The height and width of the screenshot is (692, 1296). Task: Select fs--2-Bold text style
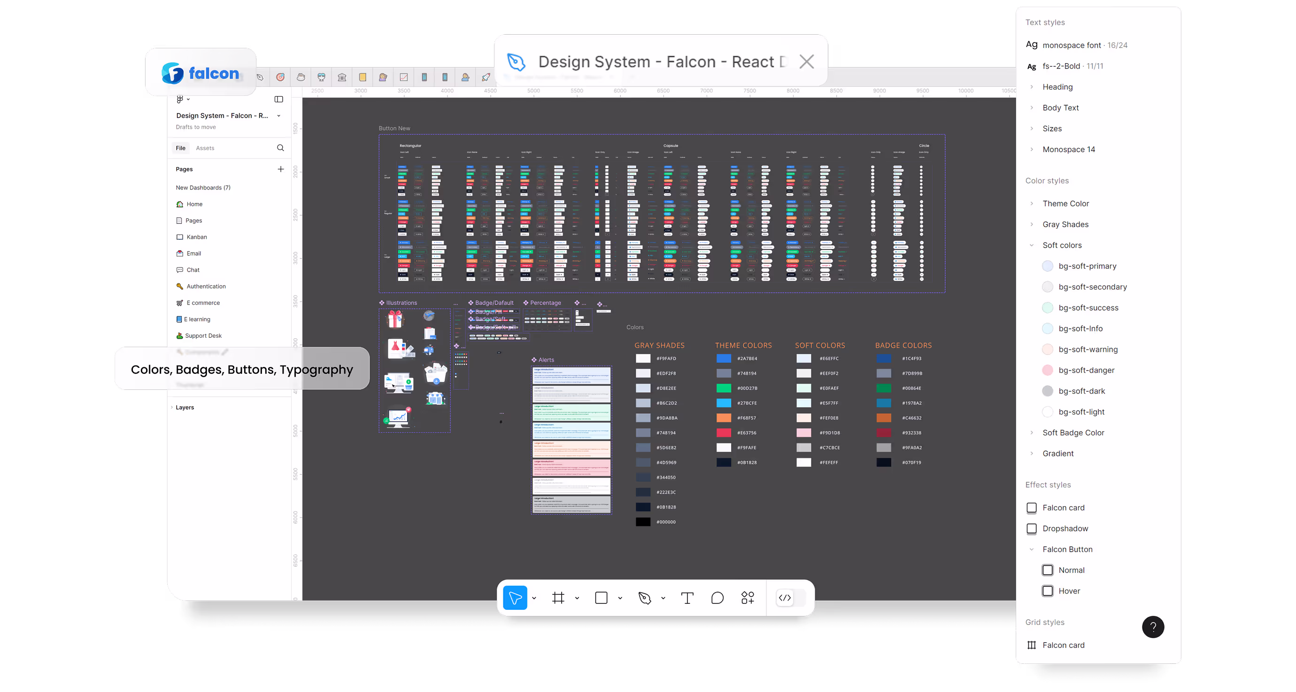click(1065, 66)
